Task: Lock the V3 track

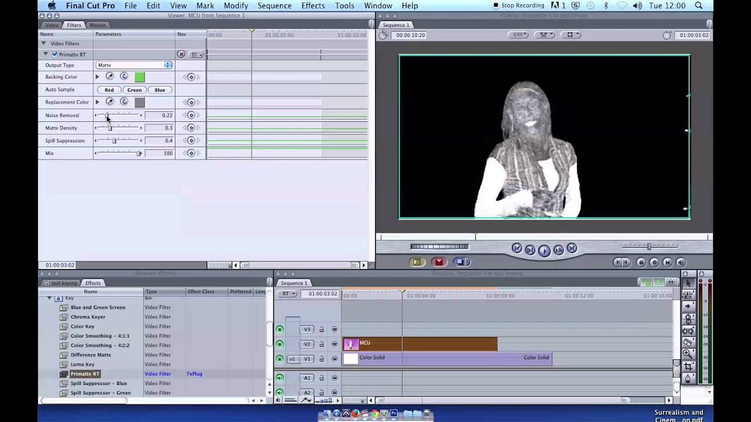Action: tap(322, 330)
